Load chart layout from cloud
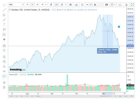 click(x=120, y=5)
